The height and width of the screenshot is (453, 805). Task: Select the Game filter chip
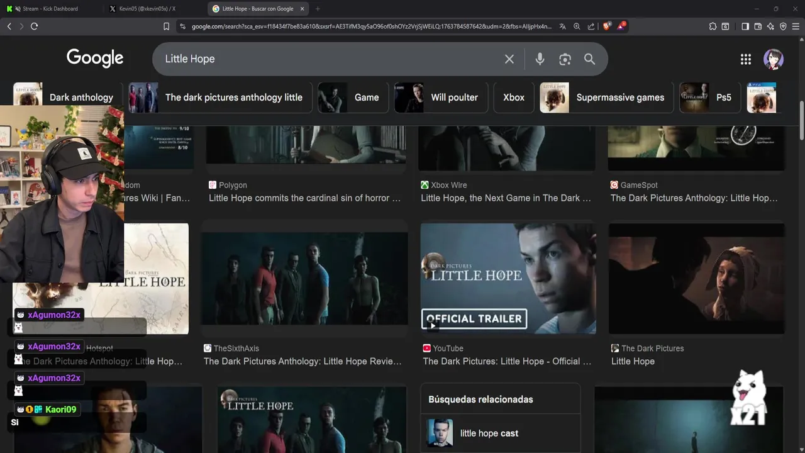353,98
